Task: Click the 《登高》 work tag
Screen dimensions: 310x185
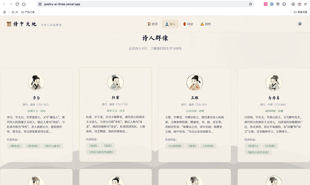Action: (x=108, y=146)
